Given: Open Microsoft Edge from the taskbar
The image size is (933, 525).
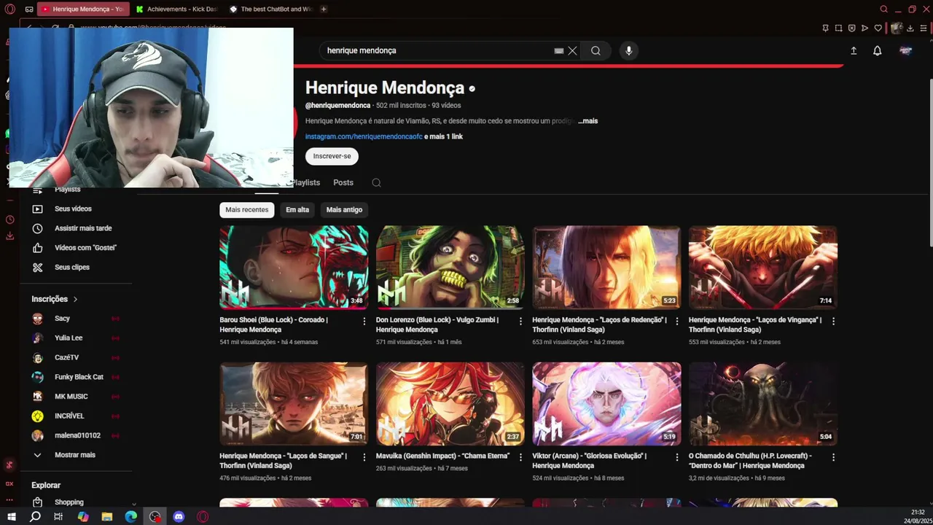Looking at the screenshot, I should point(130,516).
